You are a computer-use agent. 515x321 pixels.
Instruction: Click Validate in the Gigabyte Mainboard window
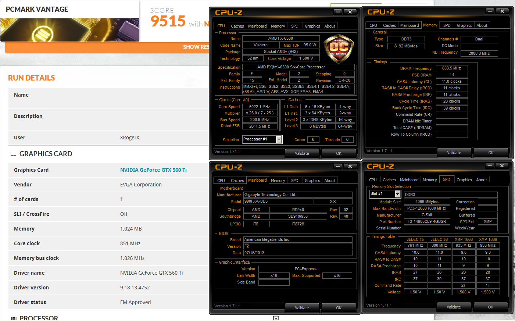pyautogui.click(x=302, y=308)
